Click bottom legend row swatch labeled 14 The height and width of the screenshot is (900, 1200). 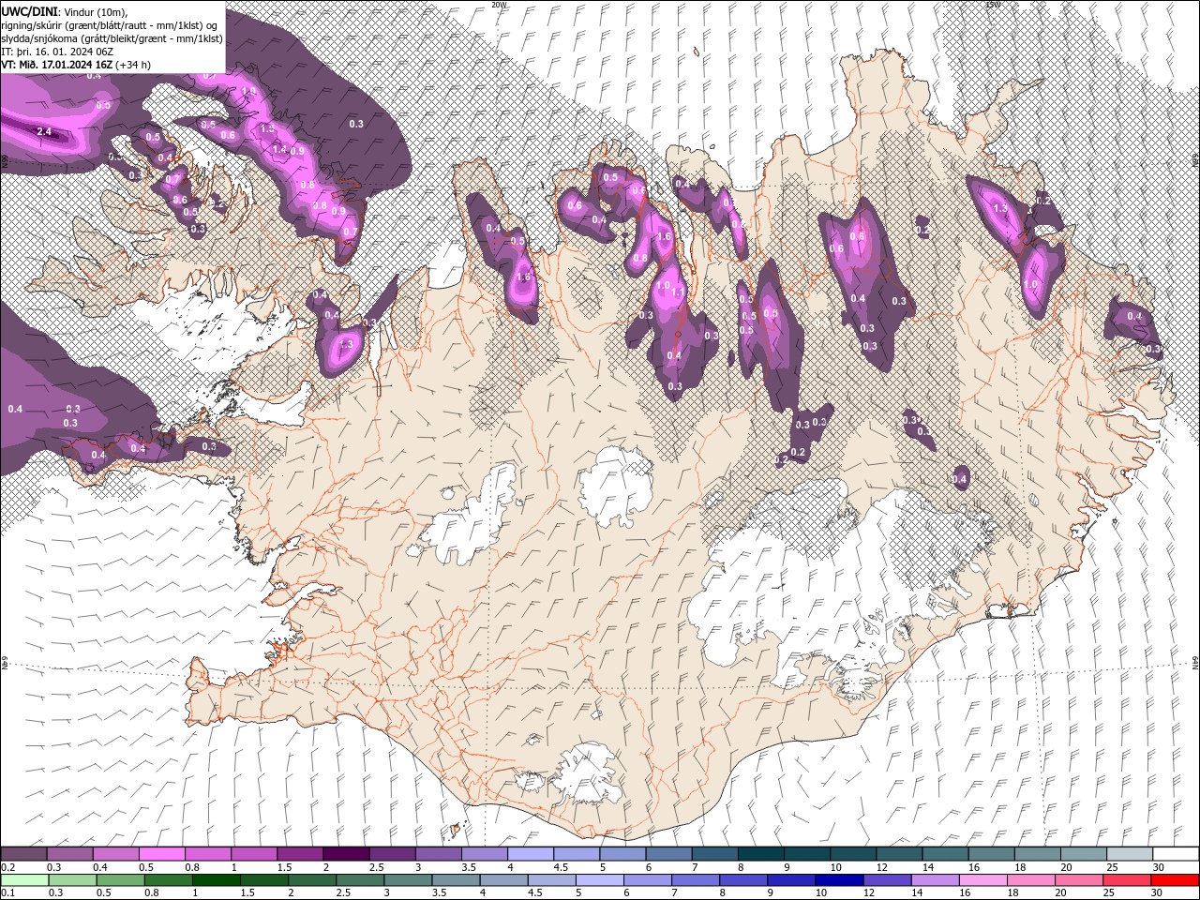coord(935,879)
